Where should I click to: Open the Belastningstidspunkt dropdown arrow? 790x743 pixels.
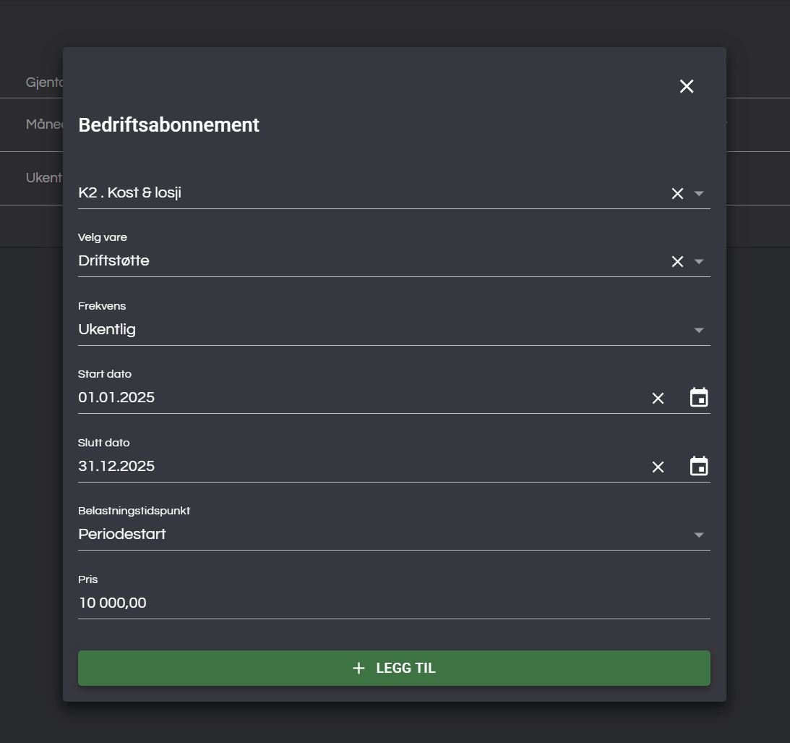[699, 535]
